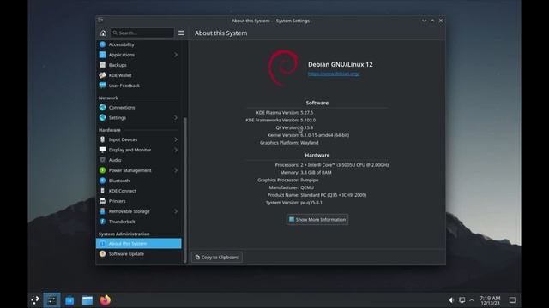Select the KDE Connect entry label
Viewport: 549px width, 308px height.
[122, 191]
